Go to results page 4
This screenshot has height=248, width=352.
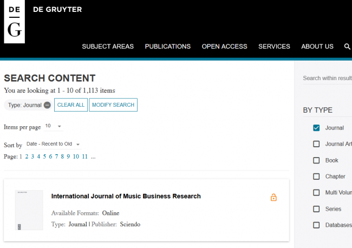(38, 156)
